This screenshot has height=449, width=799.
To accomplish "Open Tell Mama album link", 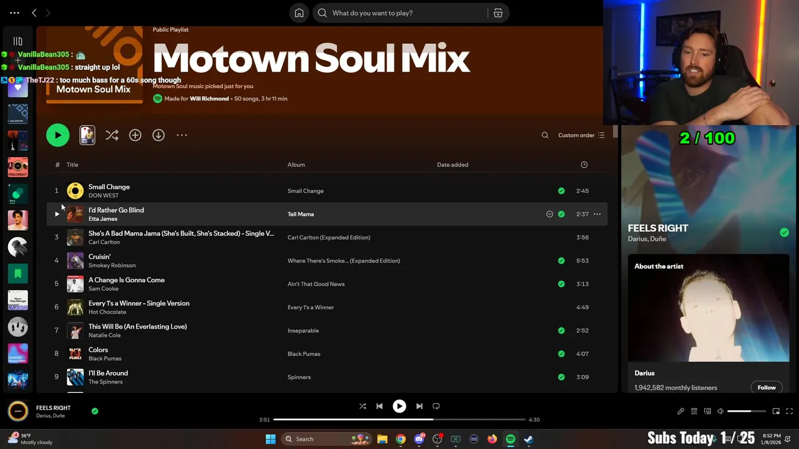I will tap(301, 214).
